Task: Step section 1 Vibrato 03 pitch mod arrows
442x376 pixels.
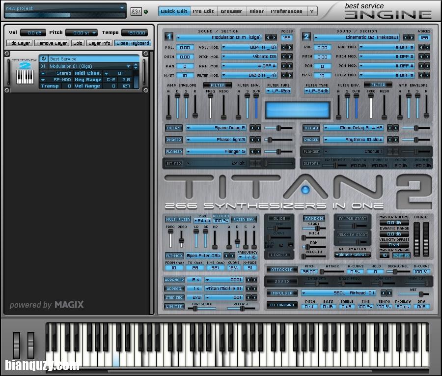Action: pos(286,57)
